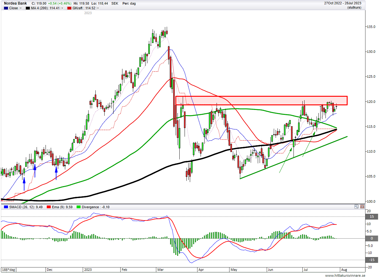Expand the MA 4 (200) dropdown arrow
The height and width of the screenshot is (277, 379).
coord(62,8)
